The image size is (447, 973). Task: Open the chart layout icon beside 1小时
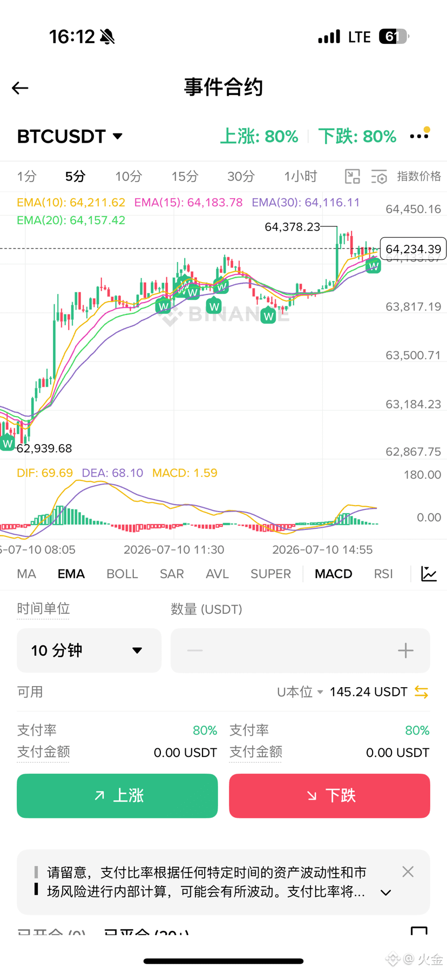pos(352,176)
